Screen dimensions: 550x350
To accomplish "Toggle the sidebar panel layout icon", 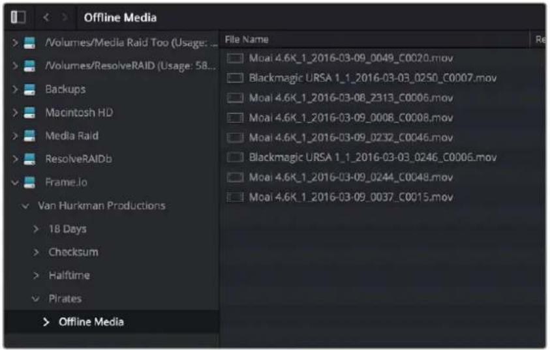I will pos(18,17).
